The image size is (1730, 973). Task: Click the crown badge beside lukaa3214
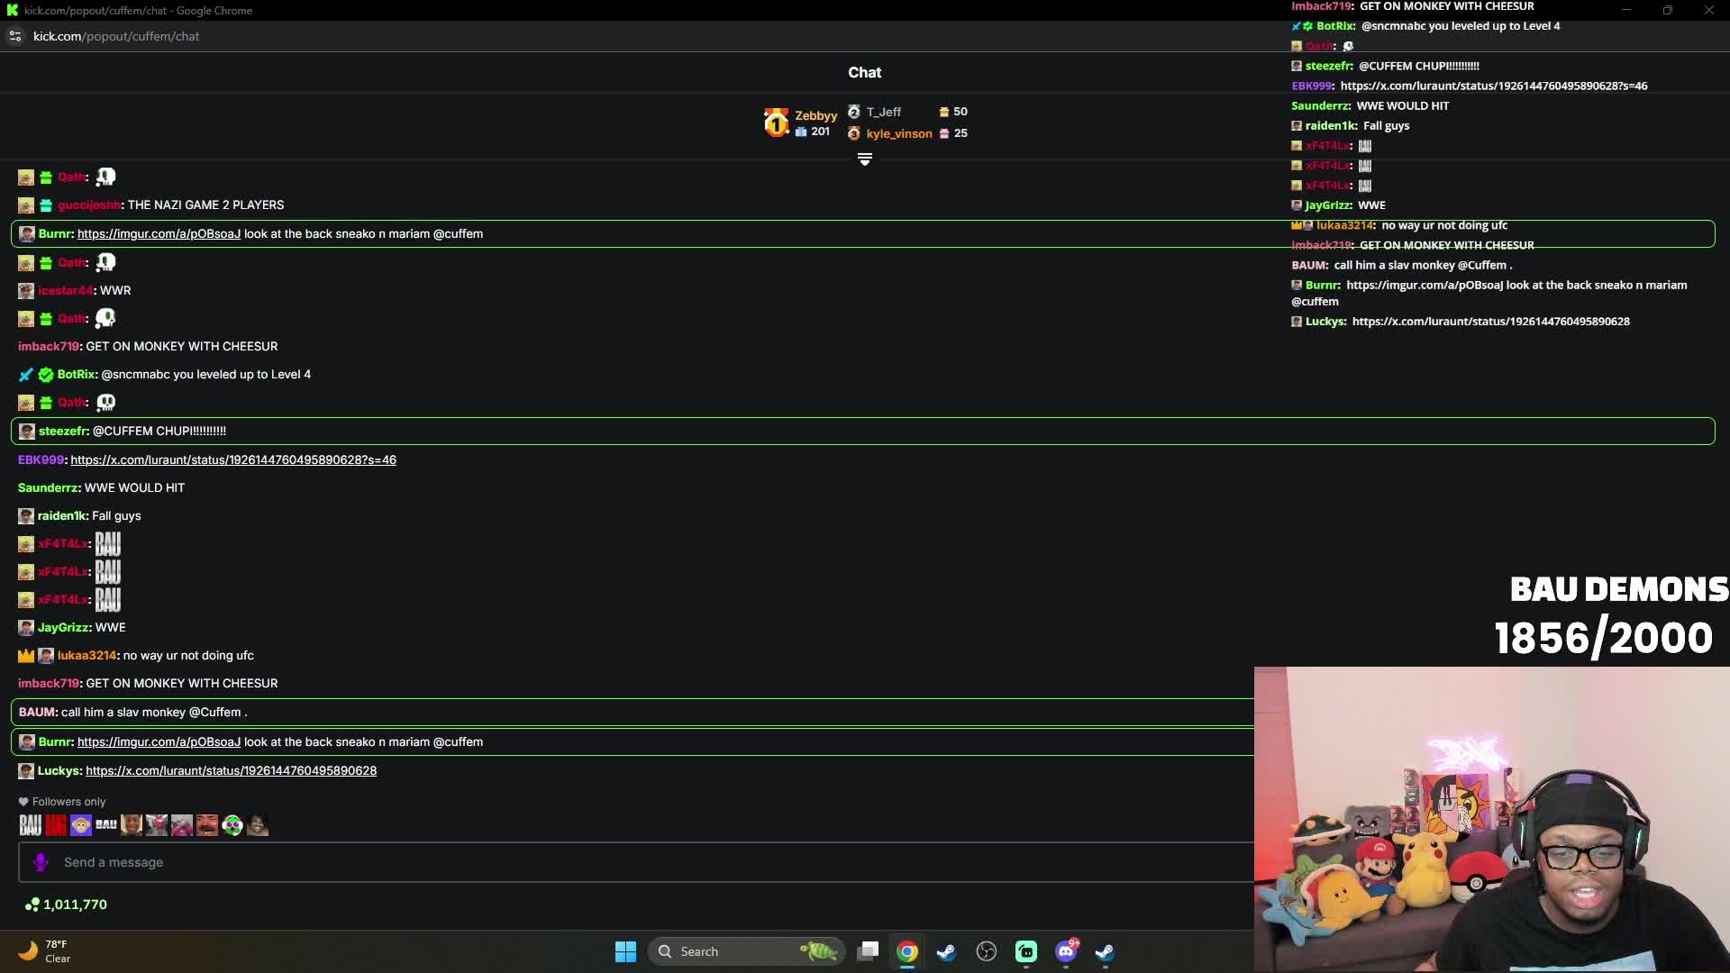coord(26,655)
